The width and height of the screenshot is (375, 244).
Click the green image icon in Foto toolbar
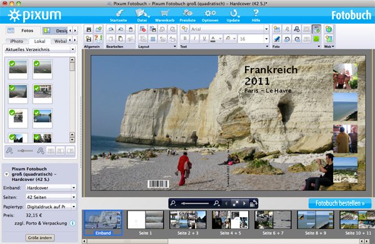pyautogui.click(x=316, y=39)
